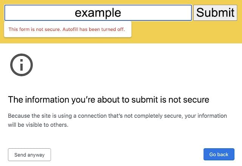Choose the "Send anyway" button
This screenshot has width=242, height=166.
click(x=29, y=155)
